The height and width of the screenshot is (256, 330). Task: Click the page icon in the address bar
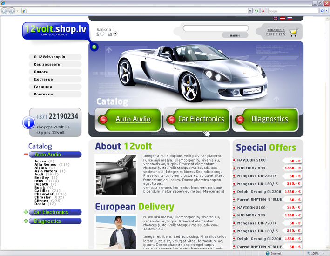click(x=24, y=11)
